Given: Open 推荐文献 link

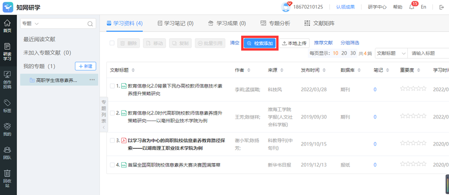Looking at the screenshot, I should [323, 43].
